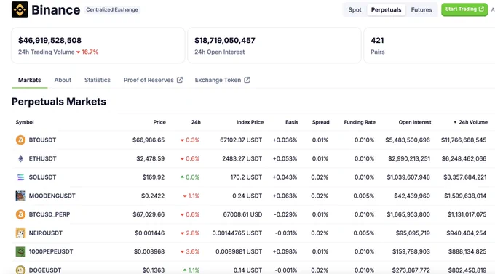The width and height of the screenshot is (495, 274).
Task: Sort table by 24h change column
Action: (196, 122)
